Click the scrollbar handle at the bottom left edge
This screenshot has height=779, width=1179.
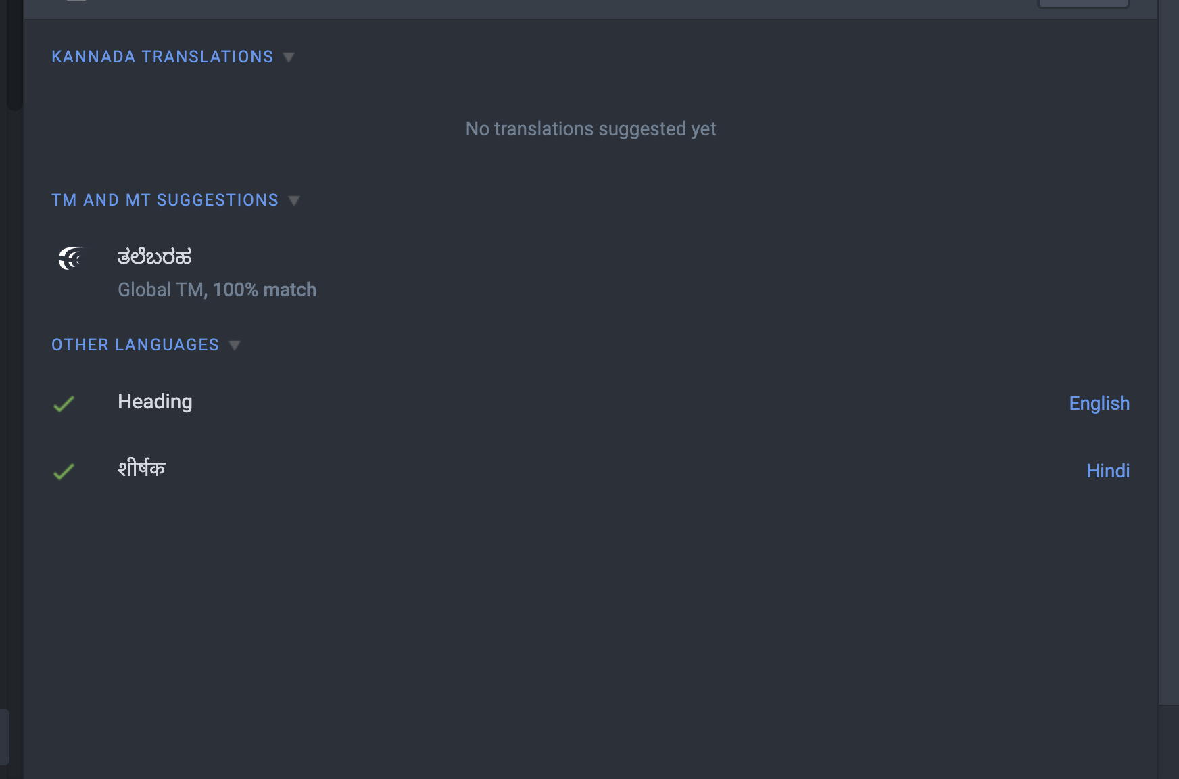4,737
